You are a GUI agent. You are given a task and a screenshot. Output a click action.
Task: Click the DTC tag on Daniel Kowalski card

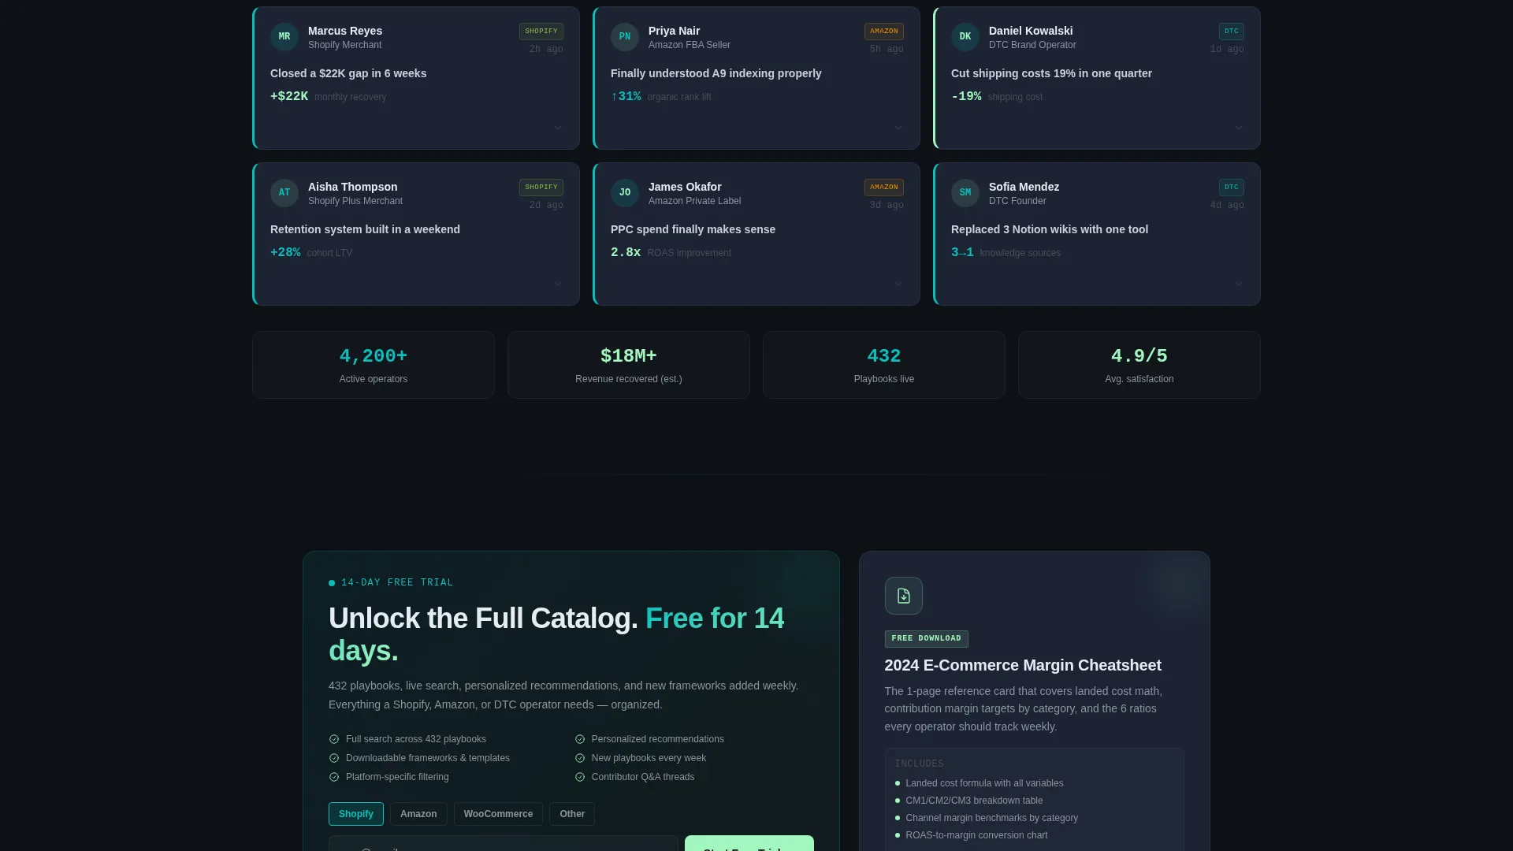pyautogui.click(x=1232, y=32)
